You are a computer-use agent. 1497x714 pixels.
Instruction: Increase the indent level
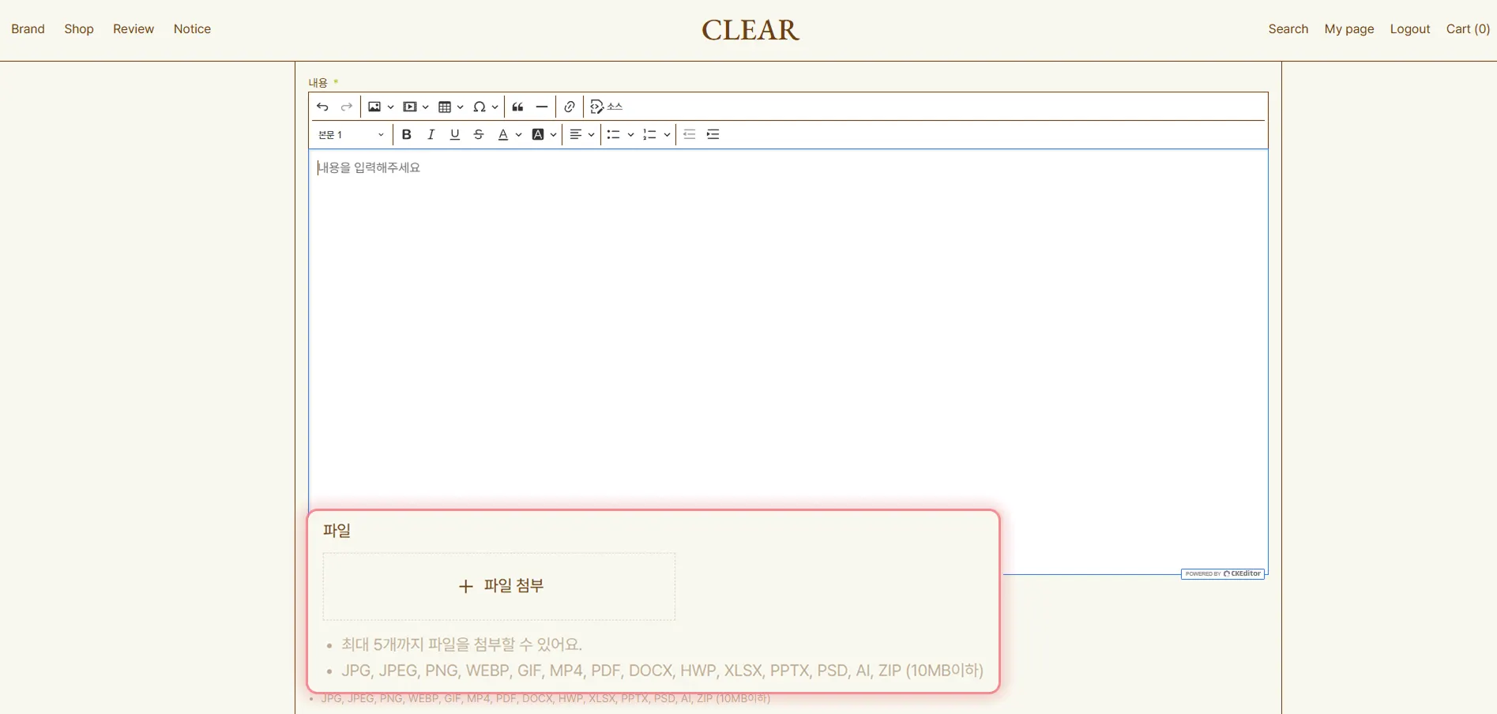[713, 134]
